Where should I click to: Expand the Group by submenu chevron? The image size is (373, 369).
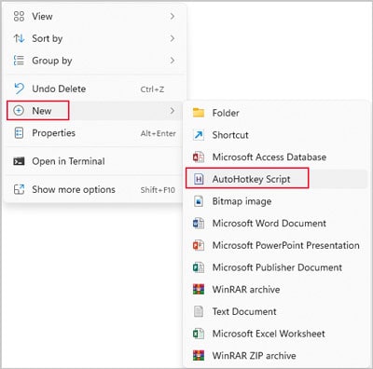pos(173,61)
